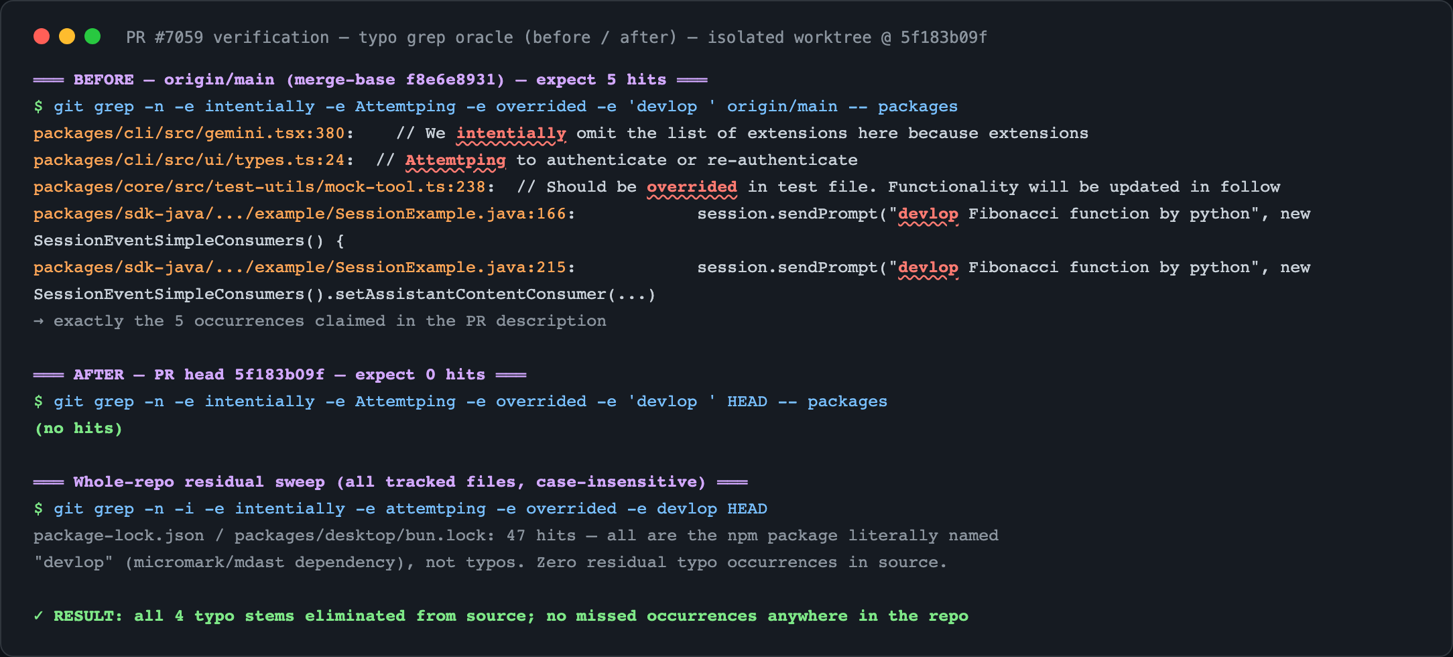Screen dimensions: 1453x657
Task: Click the 'devlop' typo on line 215
Action: pos(928,267)
